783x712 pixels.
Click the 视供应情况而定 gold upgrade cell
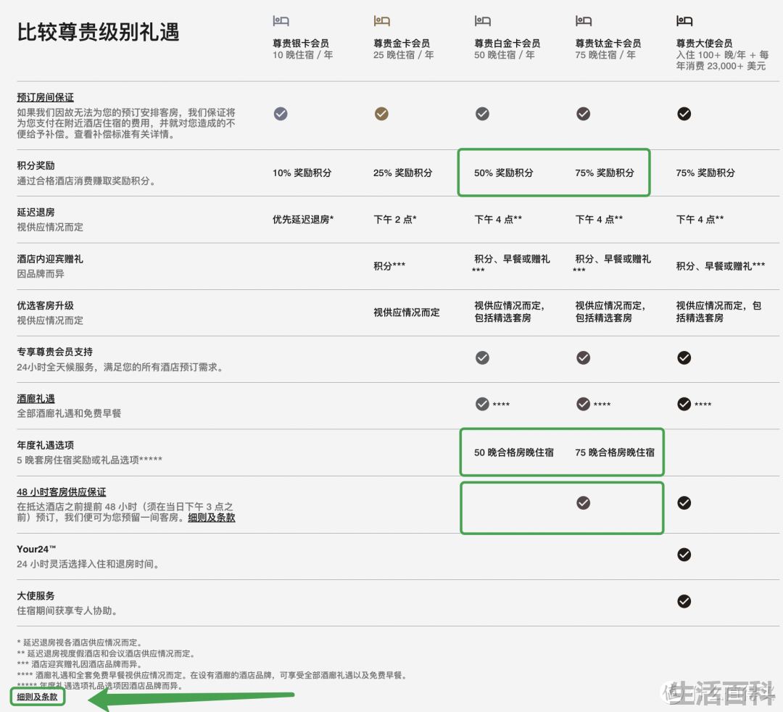point(407,312)
